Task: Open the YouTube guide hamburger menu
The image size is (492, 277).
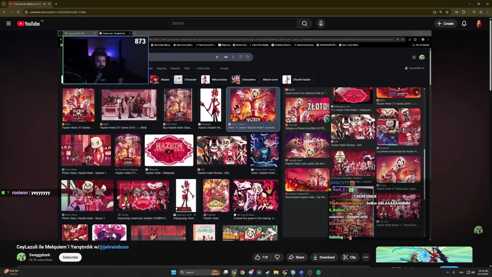Action: [8, 23]
